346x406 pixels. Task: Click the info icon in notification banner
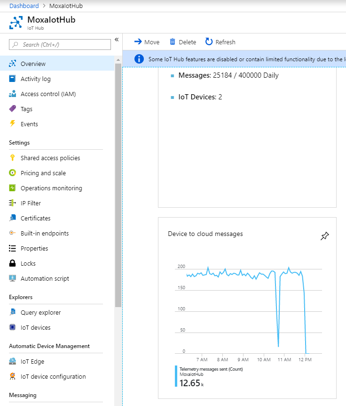(x=139, y=59)
